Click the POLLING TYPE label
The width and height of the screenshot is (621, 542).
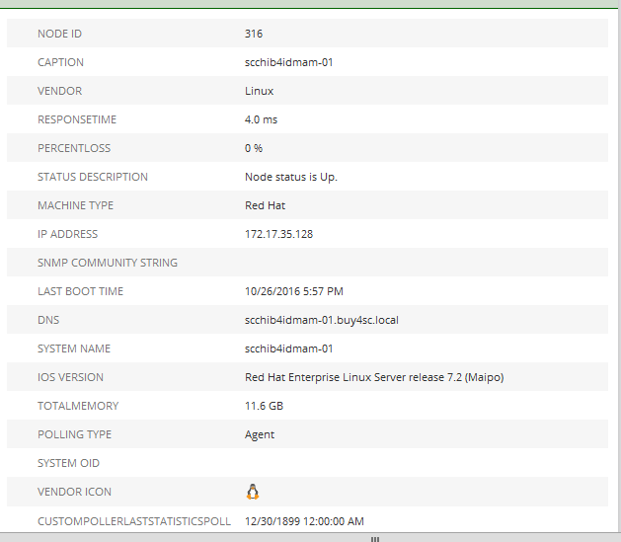(x=74, y=434)
